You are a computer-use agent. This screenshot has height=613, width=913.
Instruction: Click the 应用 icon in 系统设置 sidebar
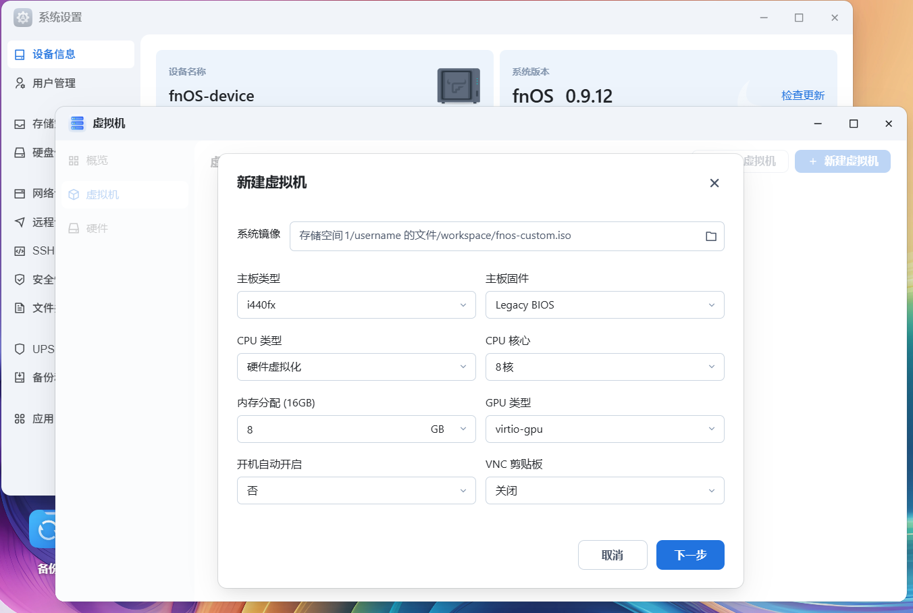(x=20, y=419)
